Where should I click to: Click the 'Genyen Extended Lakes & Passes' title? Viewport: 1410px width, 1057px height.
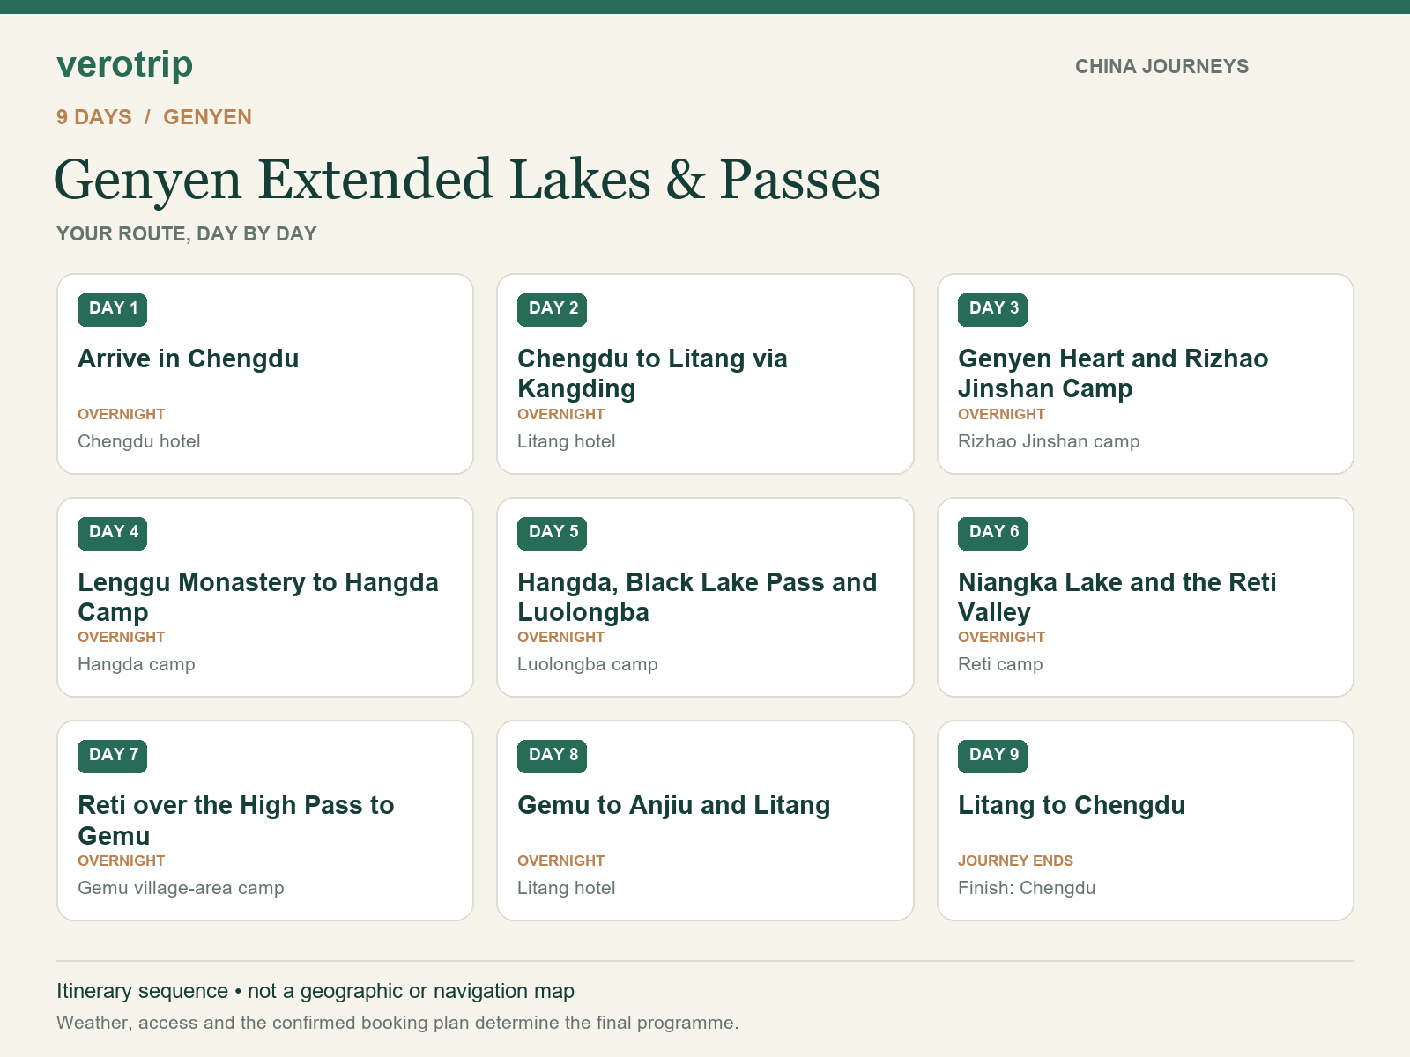467,180
